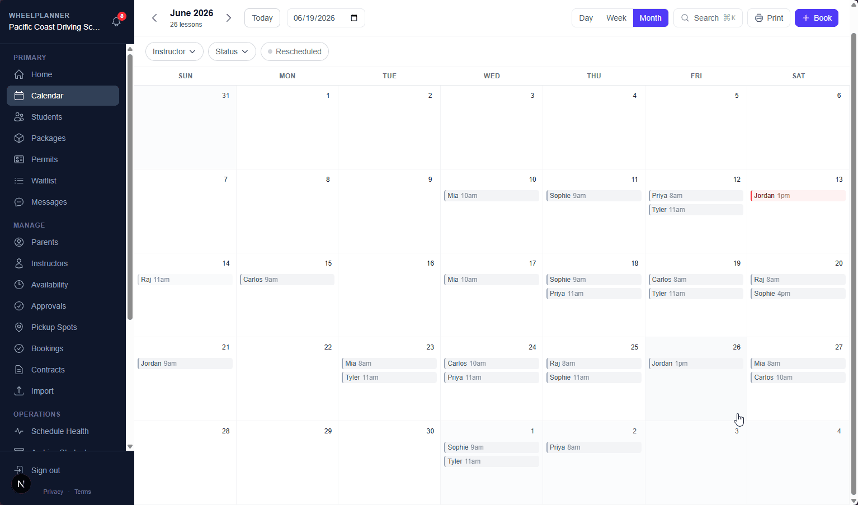The width and height of the screenshot is (858, 505).
Task: Click the 06/19/2026 date field
Action: coord(326,18)
